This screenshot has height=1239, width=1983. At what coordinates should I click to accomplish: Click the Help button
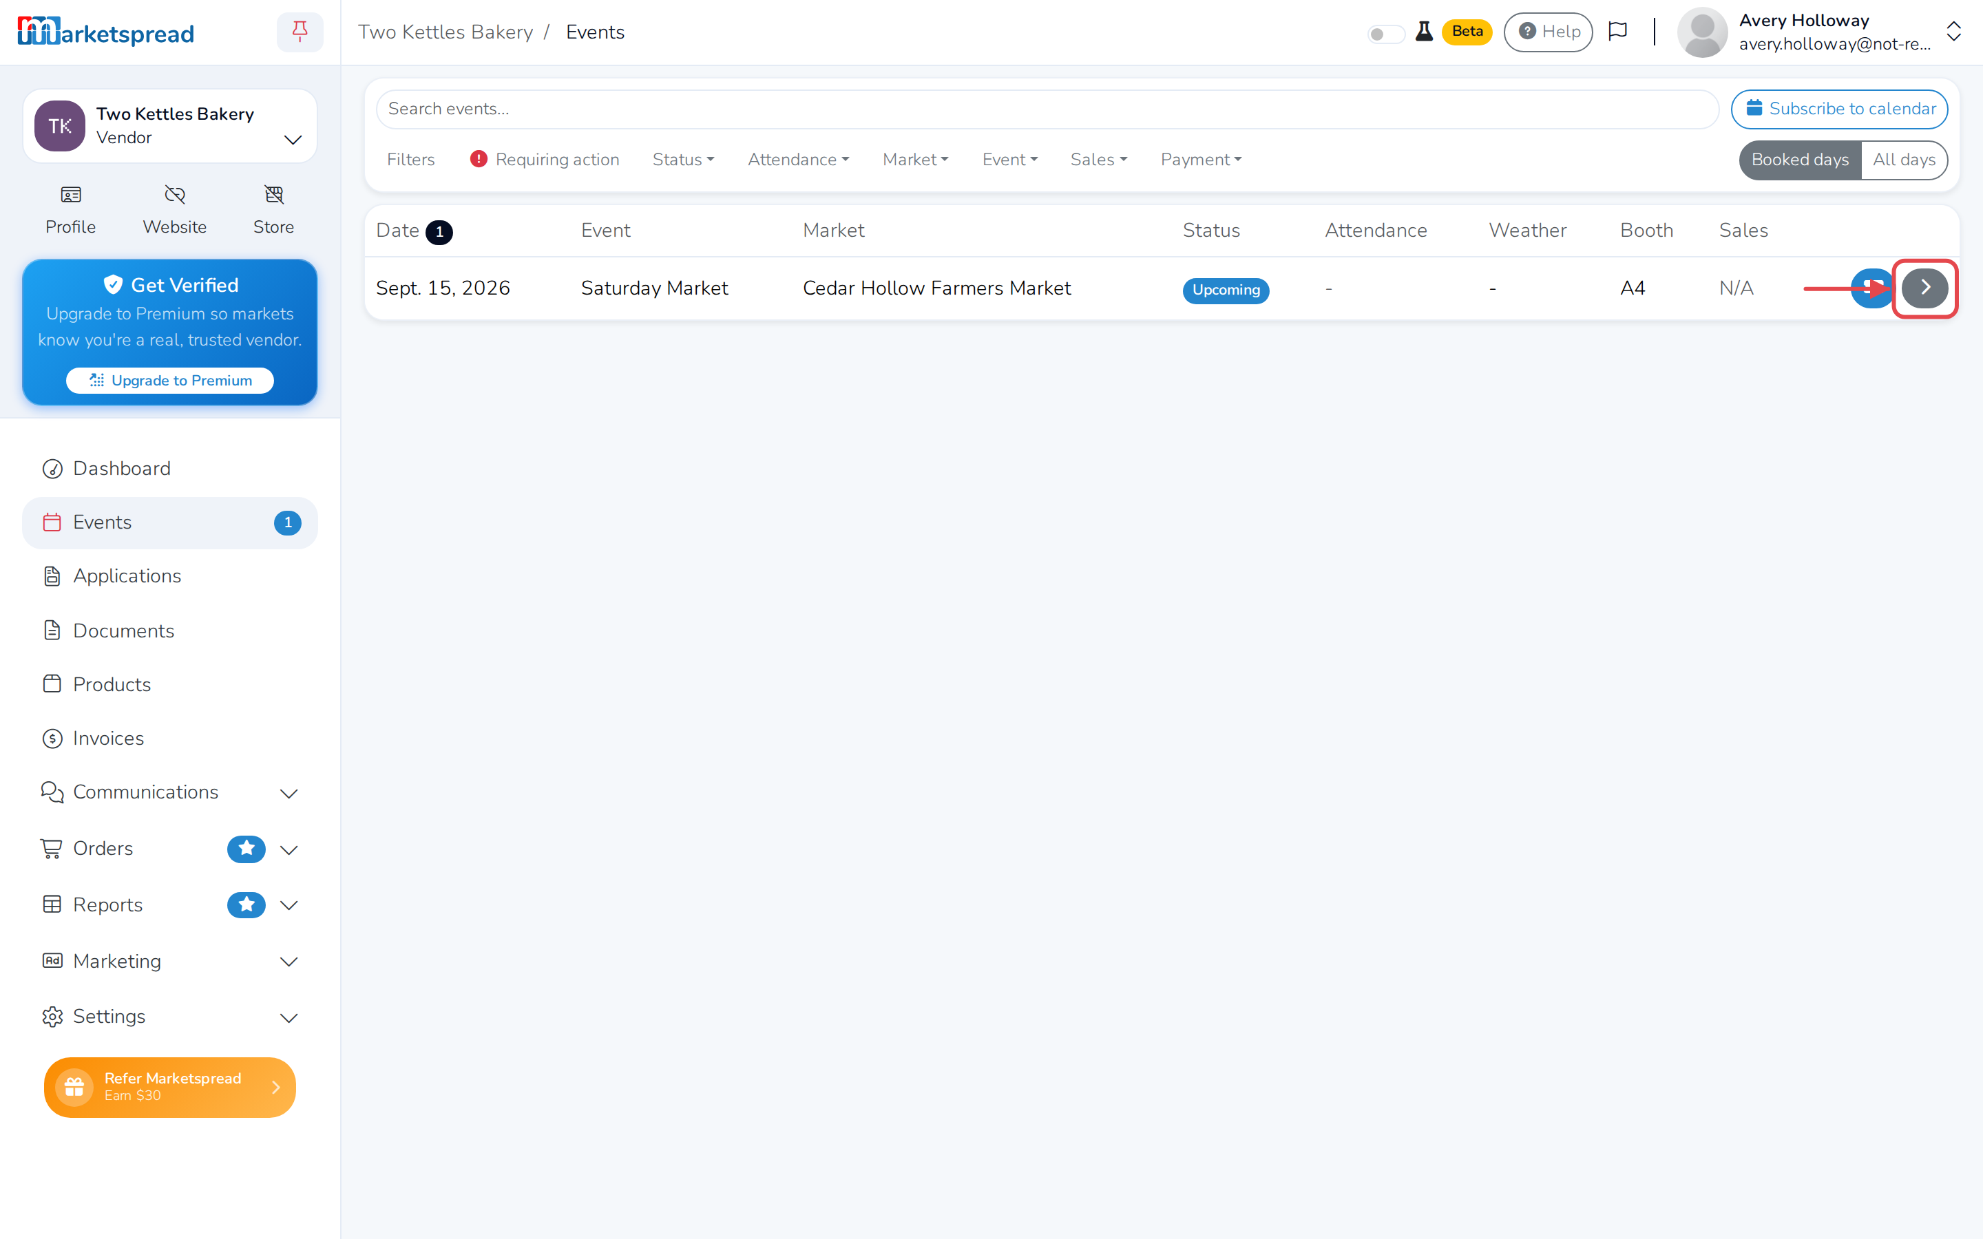[1548, 32]
